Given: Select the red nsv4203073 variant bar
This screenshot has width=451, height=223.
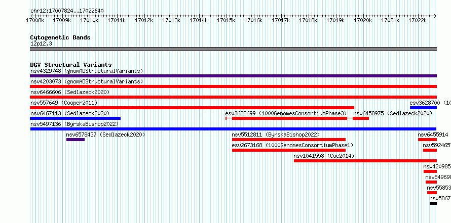Looking at the screenshot, I should tap(233, 86).
